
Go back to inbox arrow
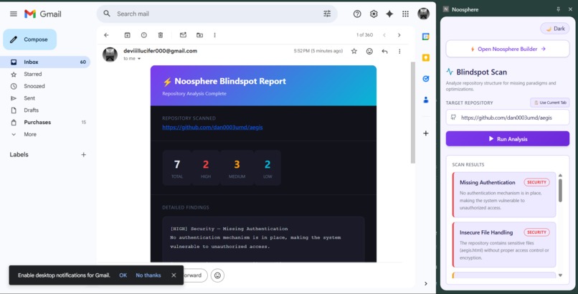point(106,35)
